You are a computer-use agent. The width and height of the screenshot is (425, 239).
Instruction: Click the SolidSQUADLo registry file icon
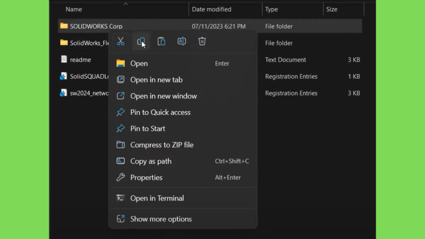64,76
